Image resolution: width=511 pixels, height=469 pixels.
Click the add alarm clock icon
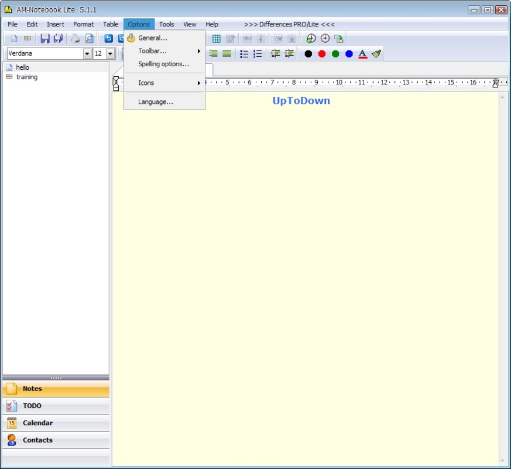(311, 39)
